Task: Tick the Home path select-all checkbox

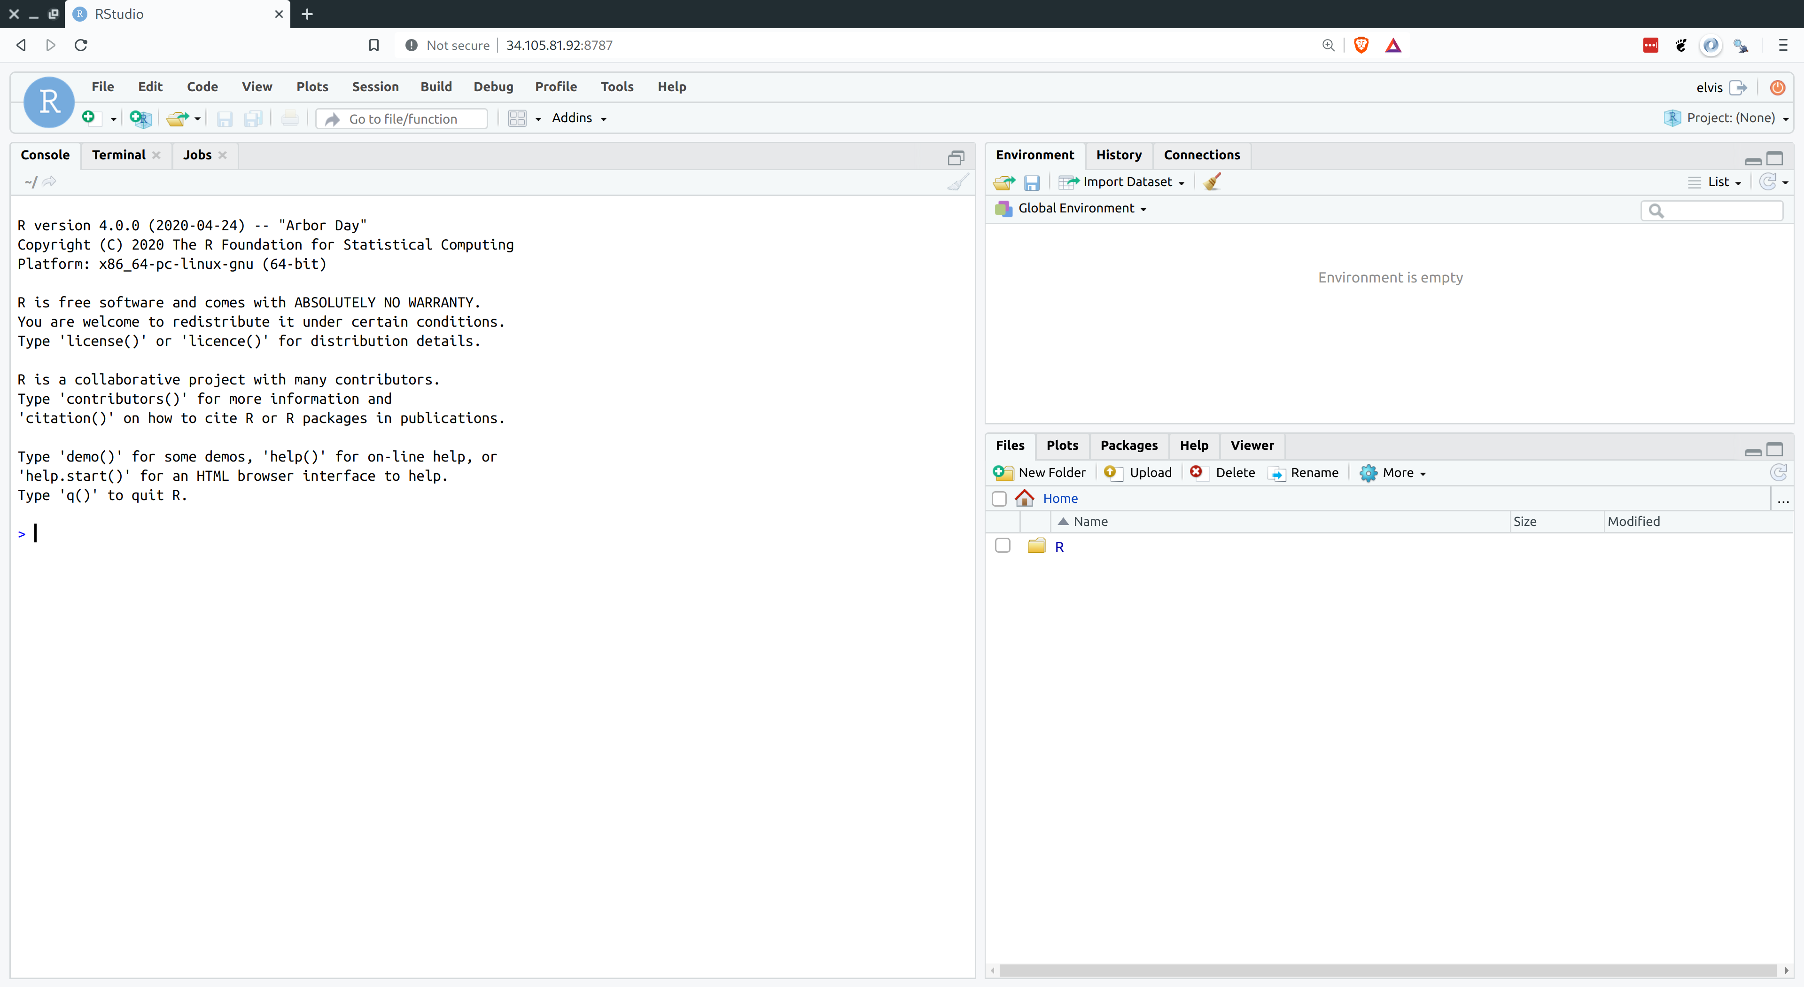Action: coord(999,499)
